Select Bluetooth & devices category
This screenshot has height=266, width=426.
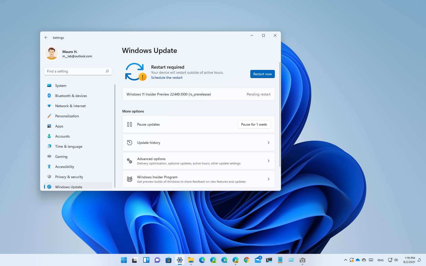tap(71, 96)
